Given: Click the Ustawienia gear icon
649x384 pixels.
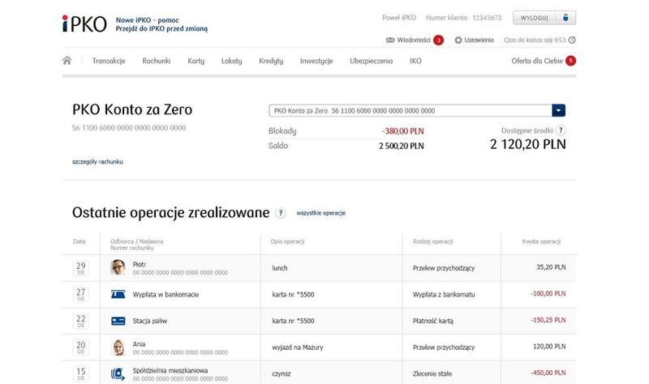Looking at the screenshot, I should [458, 40].
